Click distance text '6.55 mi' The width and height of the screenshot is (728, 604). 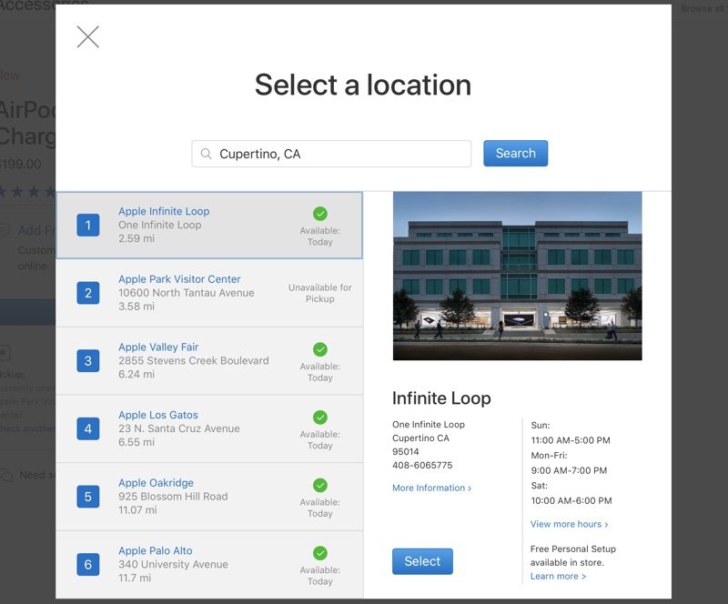pyautogui.click(x=136, y=442)
